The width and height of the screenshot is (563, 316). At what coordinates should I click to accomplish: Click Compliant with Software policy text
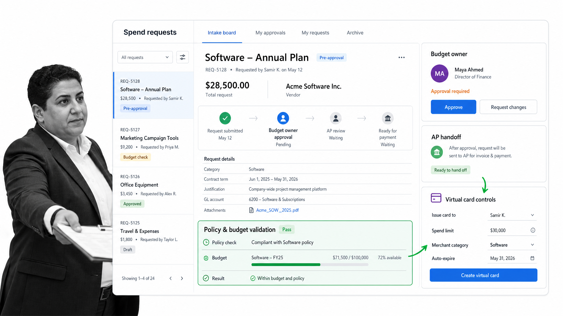pos(282,242)
